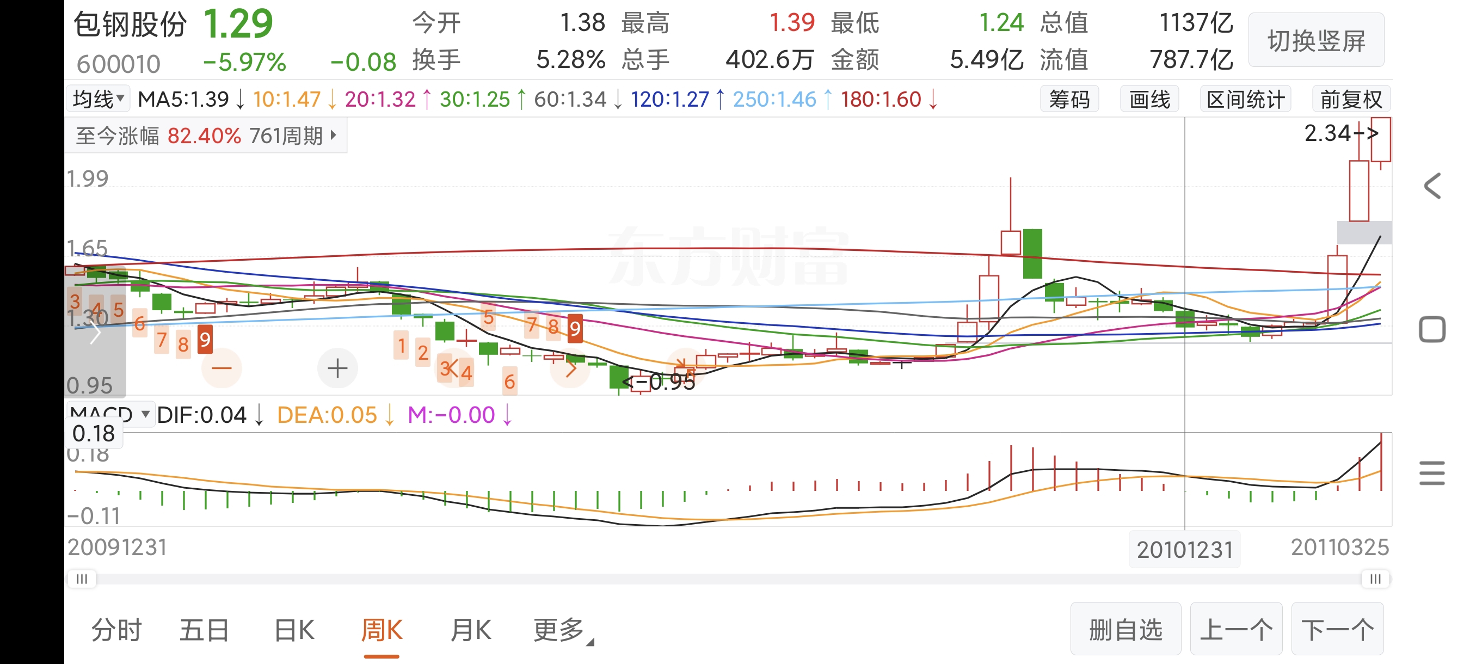Zoom out chart with minus button
The image size is (1476, 664).
pos(222,368)
